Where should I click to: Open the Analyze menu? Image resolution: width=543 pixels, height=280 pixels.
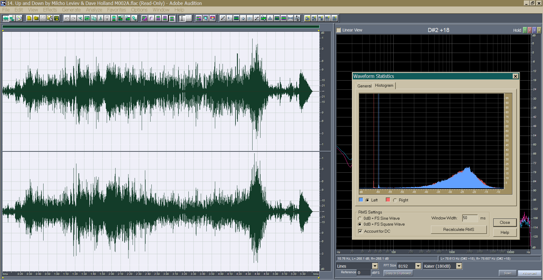(94, 10)
